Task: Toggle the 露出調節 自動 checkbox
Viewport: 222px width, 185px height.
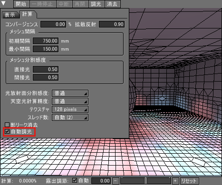Action: coord(75,180)
